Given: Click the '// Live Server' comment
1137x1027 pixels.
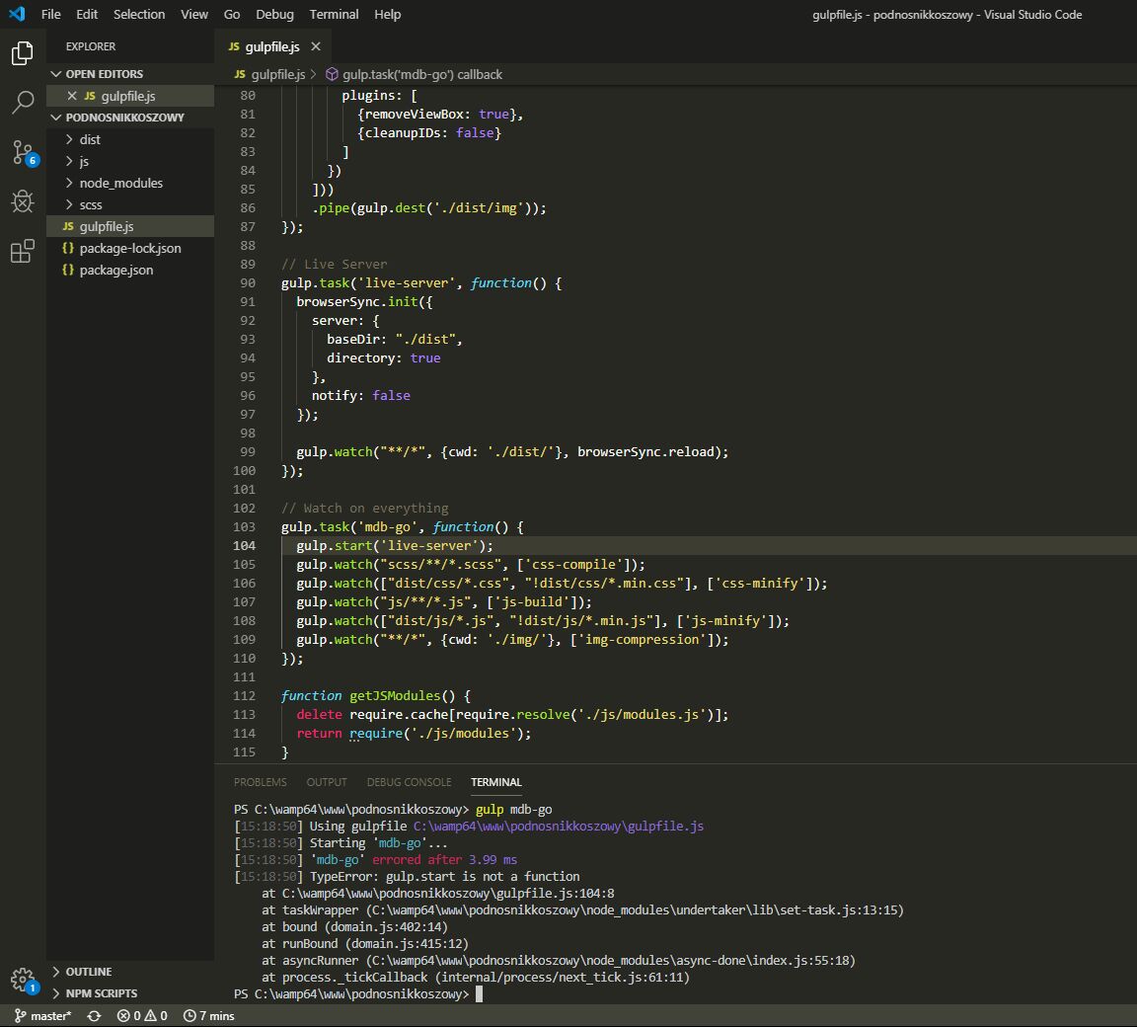Looking at the screenshot, I should 335,264.
